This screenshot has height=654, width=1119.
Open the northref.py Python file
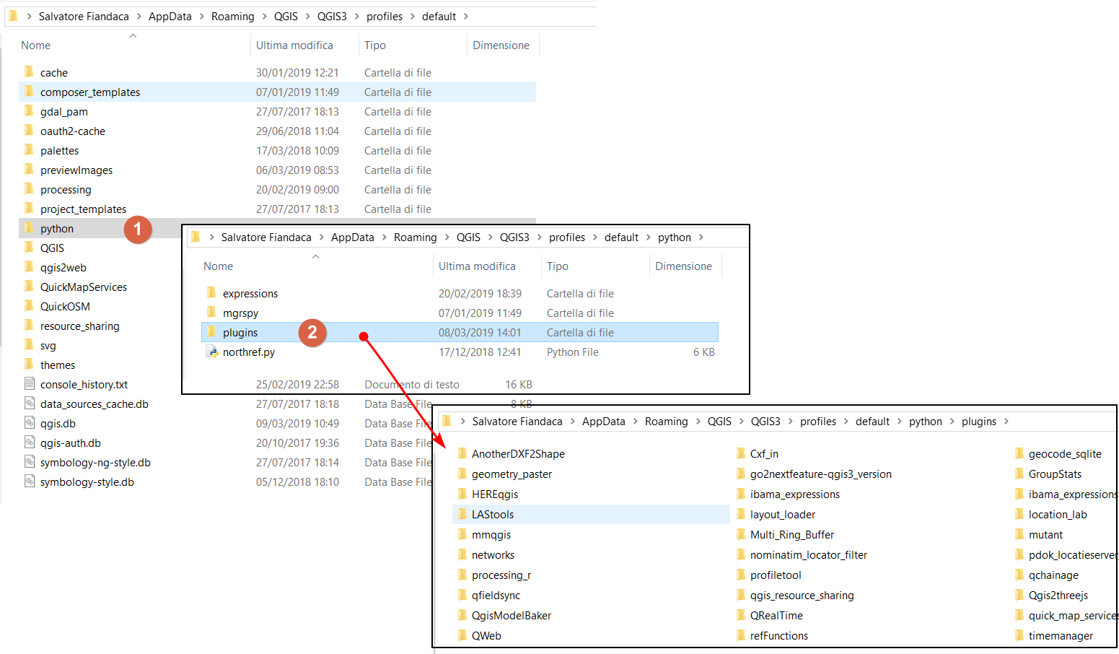(248, 352)
